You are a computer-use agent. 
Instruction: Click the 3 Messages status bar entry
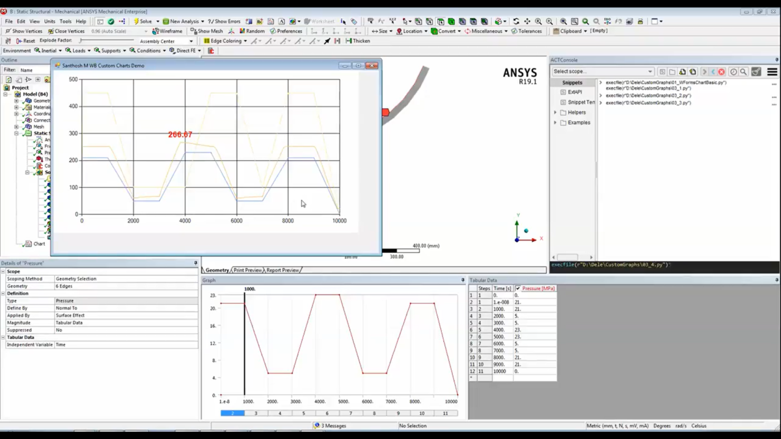click(331, 426)
